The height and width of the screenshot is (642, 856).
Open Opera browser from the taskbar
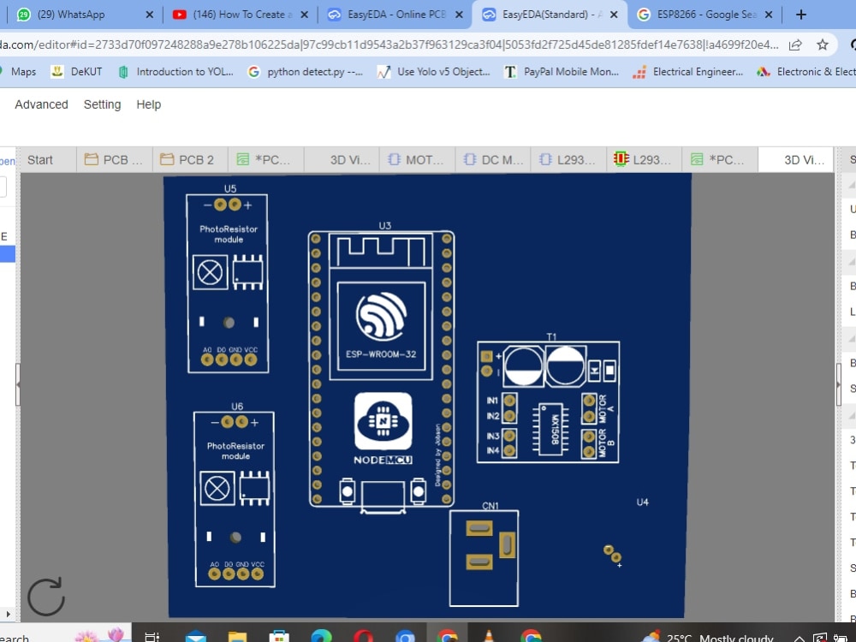363,637
